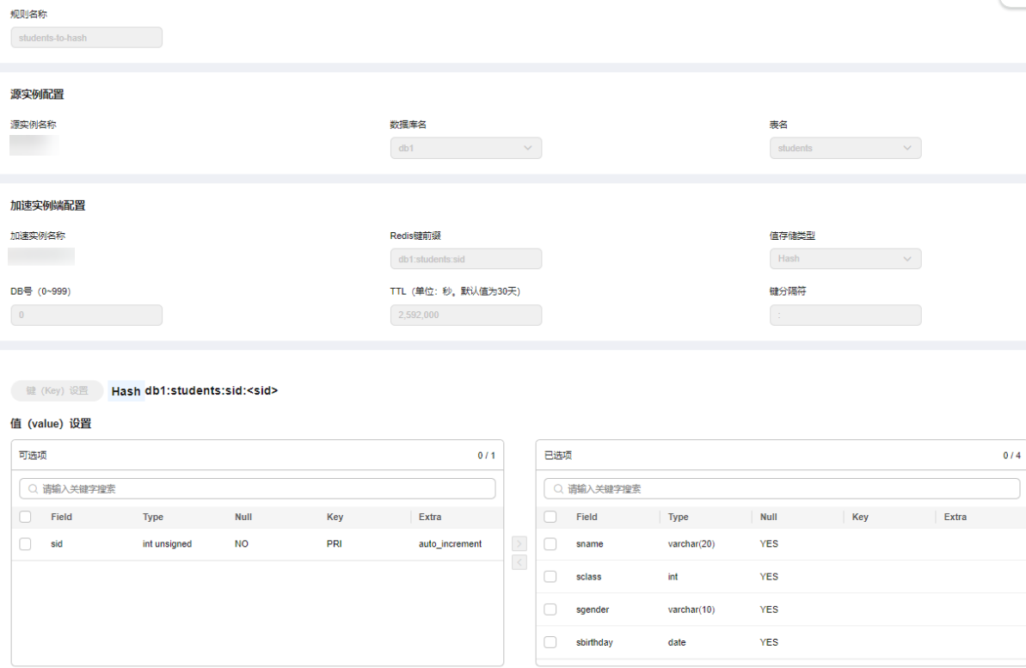This screenshot has width=1026, height=668.
Task: Click search icon in 已选项 panel
Action: coord(558,489)
